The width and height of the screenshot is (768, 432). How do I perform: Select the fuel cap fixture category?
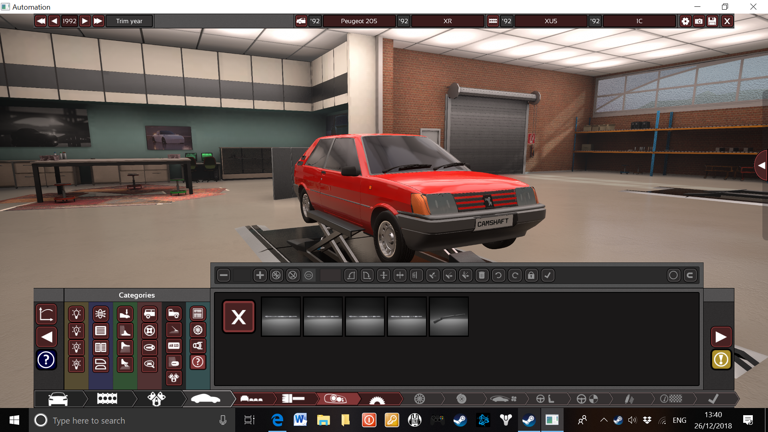[x=150, y=331]
